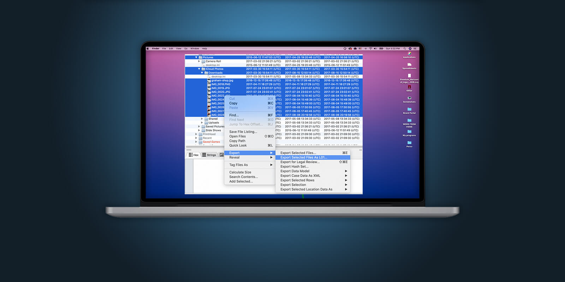Open Spotlight search in menu bar
This screenshot has width=565, height=282.
[405, 49]
